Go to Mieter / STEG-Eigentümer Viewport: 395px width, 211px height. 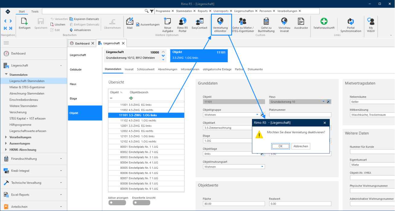pos(243,25)
